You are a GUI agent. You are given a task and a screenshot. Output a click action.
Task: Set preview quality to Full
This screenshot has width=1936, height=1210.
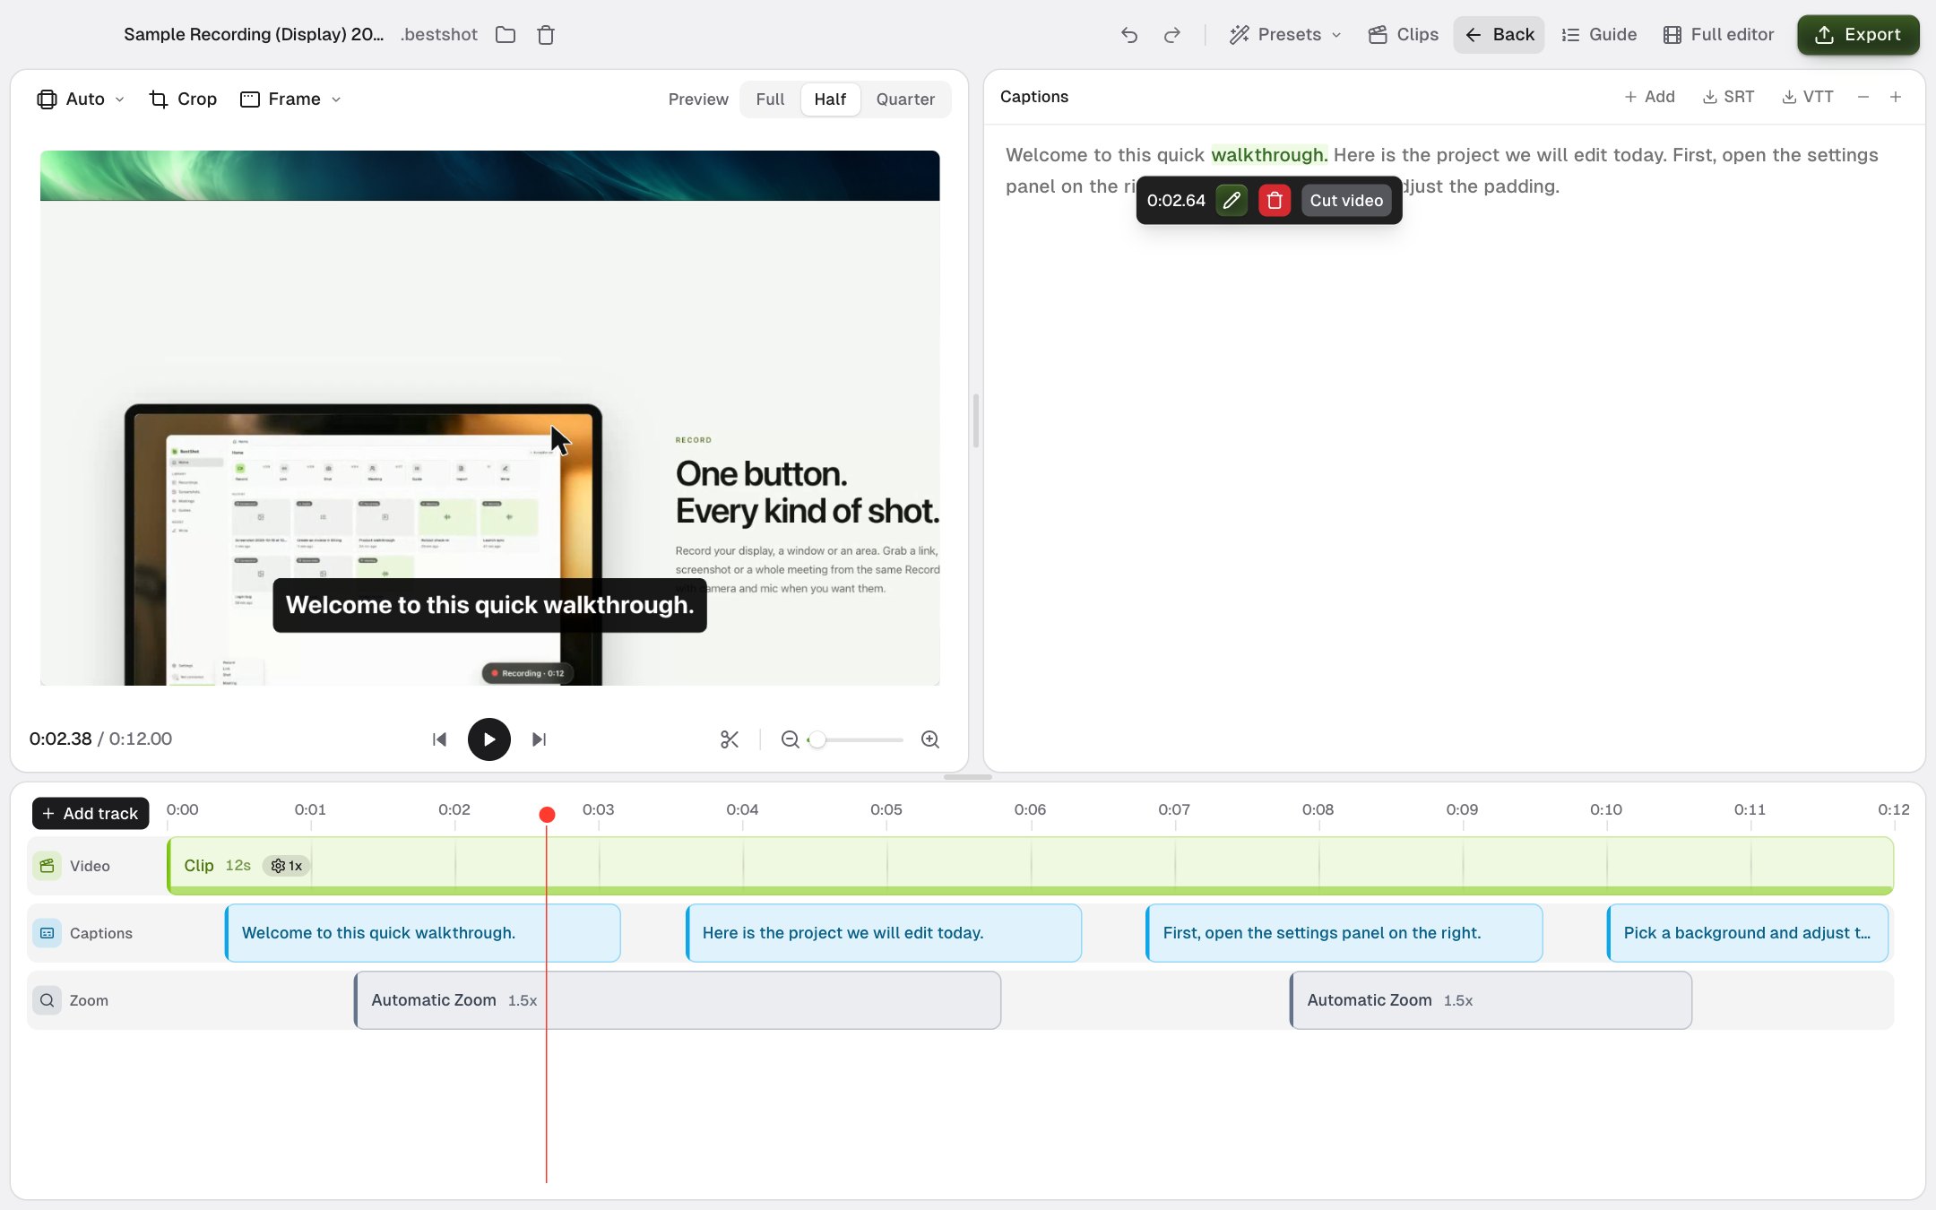[x=770, y=99]
